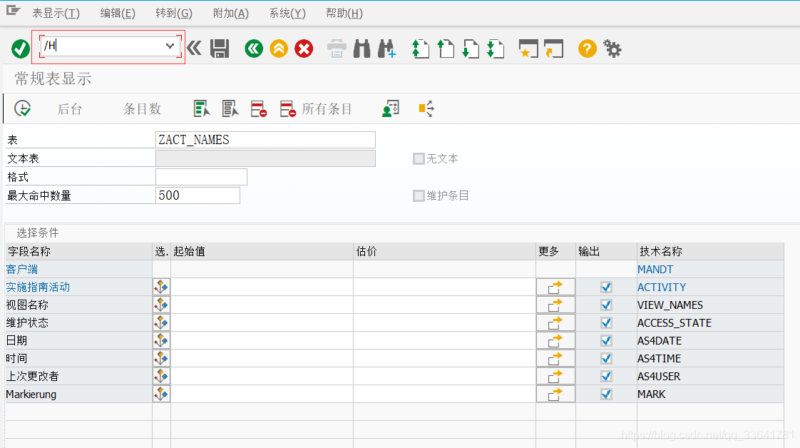Click the 后台 button
This screenshot has width=800, height=448.
tap(69, 108)
